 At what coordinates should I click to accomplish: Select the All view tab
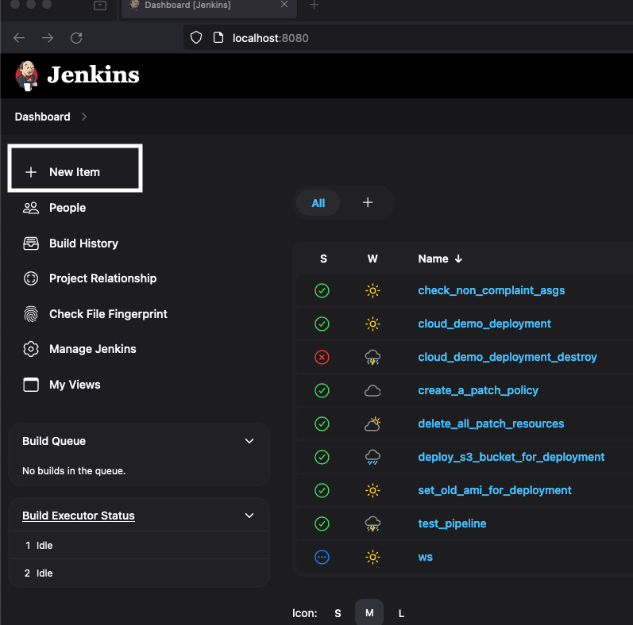coord(318,203)
